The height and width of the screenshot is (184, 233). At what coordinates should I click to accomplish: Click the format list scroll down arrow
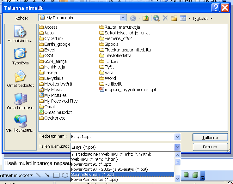coord(177,179)
